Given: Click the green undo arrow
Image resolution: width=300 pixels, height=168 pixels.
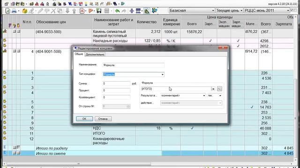Looking at the screenshot, I should (117, 11).
